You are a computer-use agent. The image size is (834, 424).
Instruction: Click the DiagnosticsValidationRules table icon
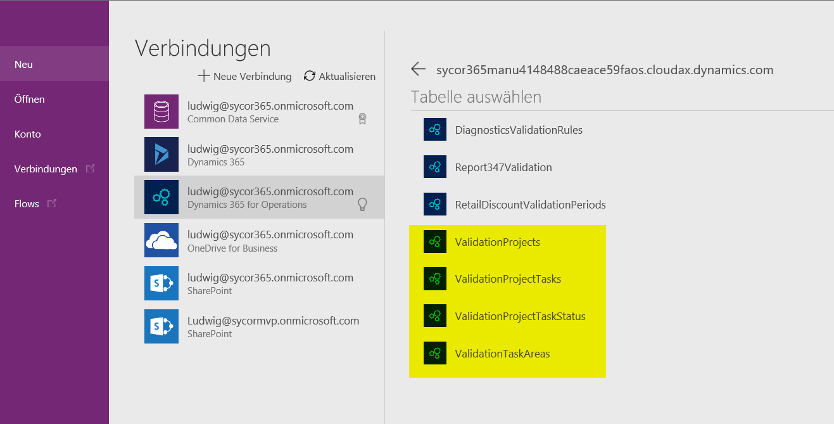coord(435,130)
